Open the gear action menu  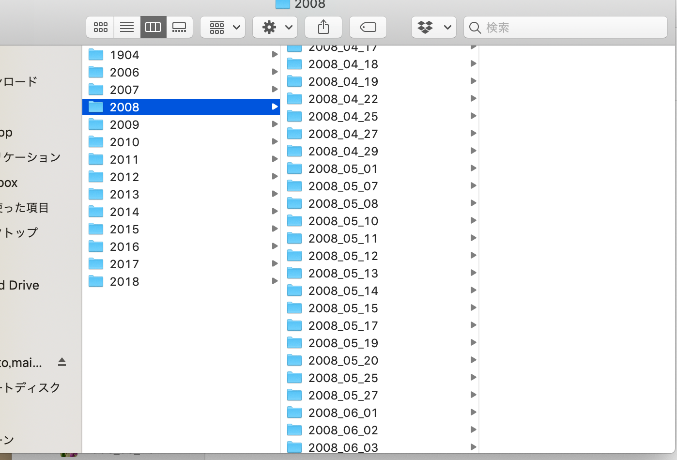(275, 27)
